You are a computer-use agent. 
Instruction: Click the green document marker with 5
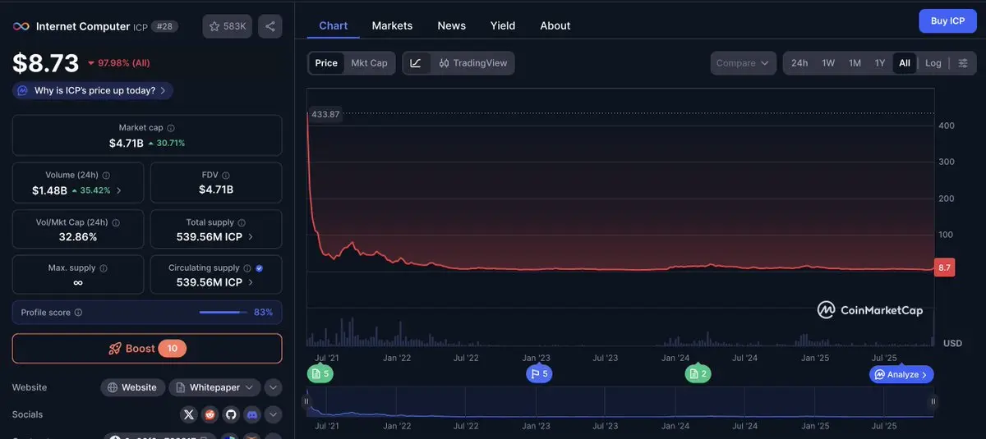point(320,374)
